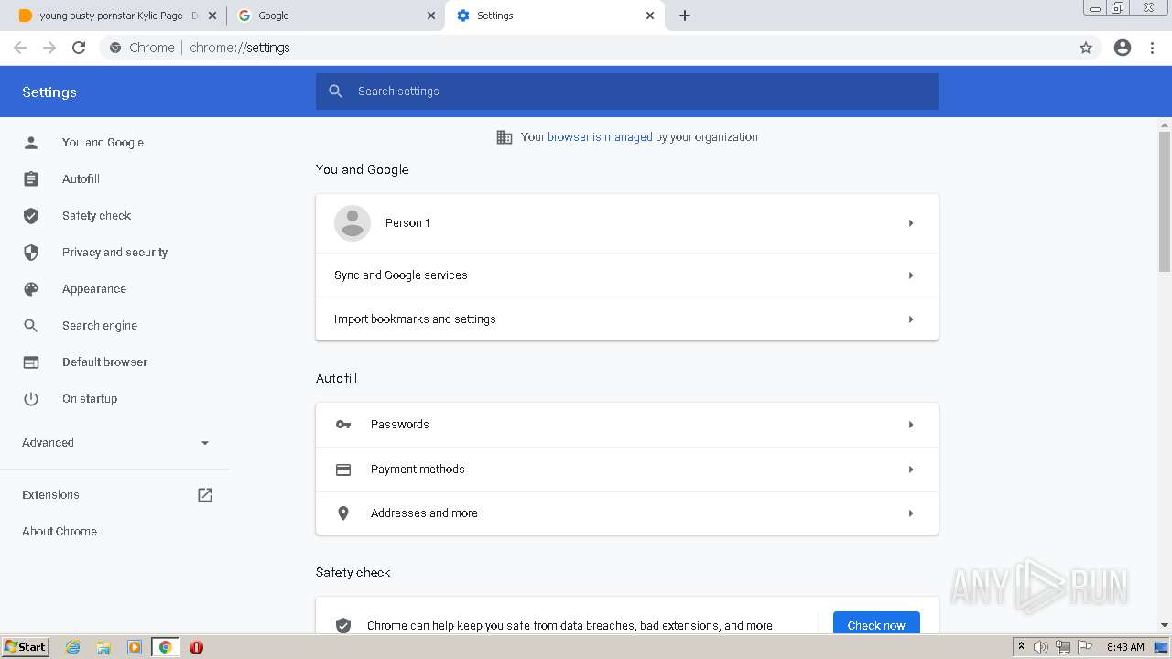The image size is (1172, 659).
Task: Click the magnifier icon in settings search
Action: coord(336,92)
